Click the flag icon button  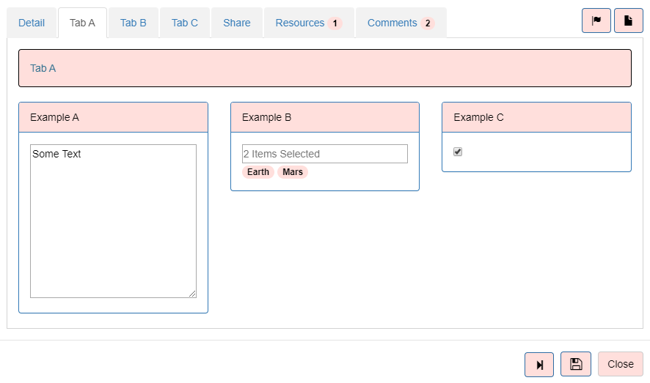coord(596,21)
